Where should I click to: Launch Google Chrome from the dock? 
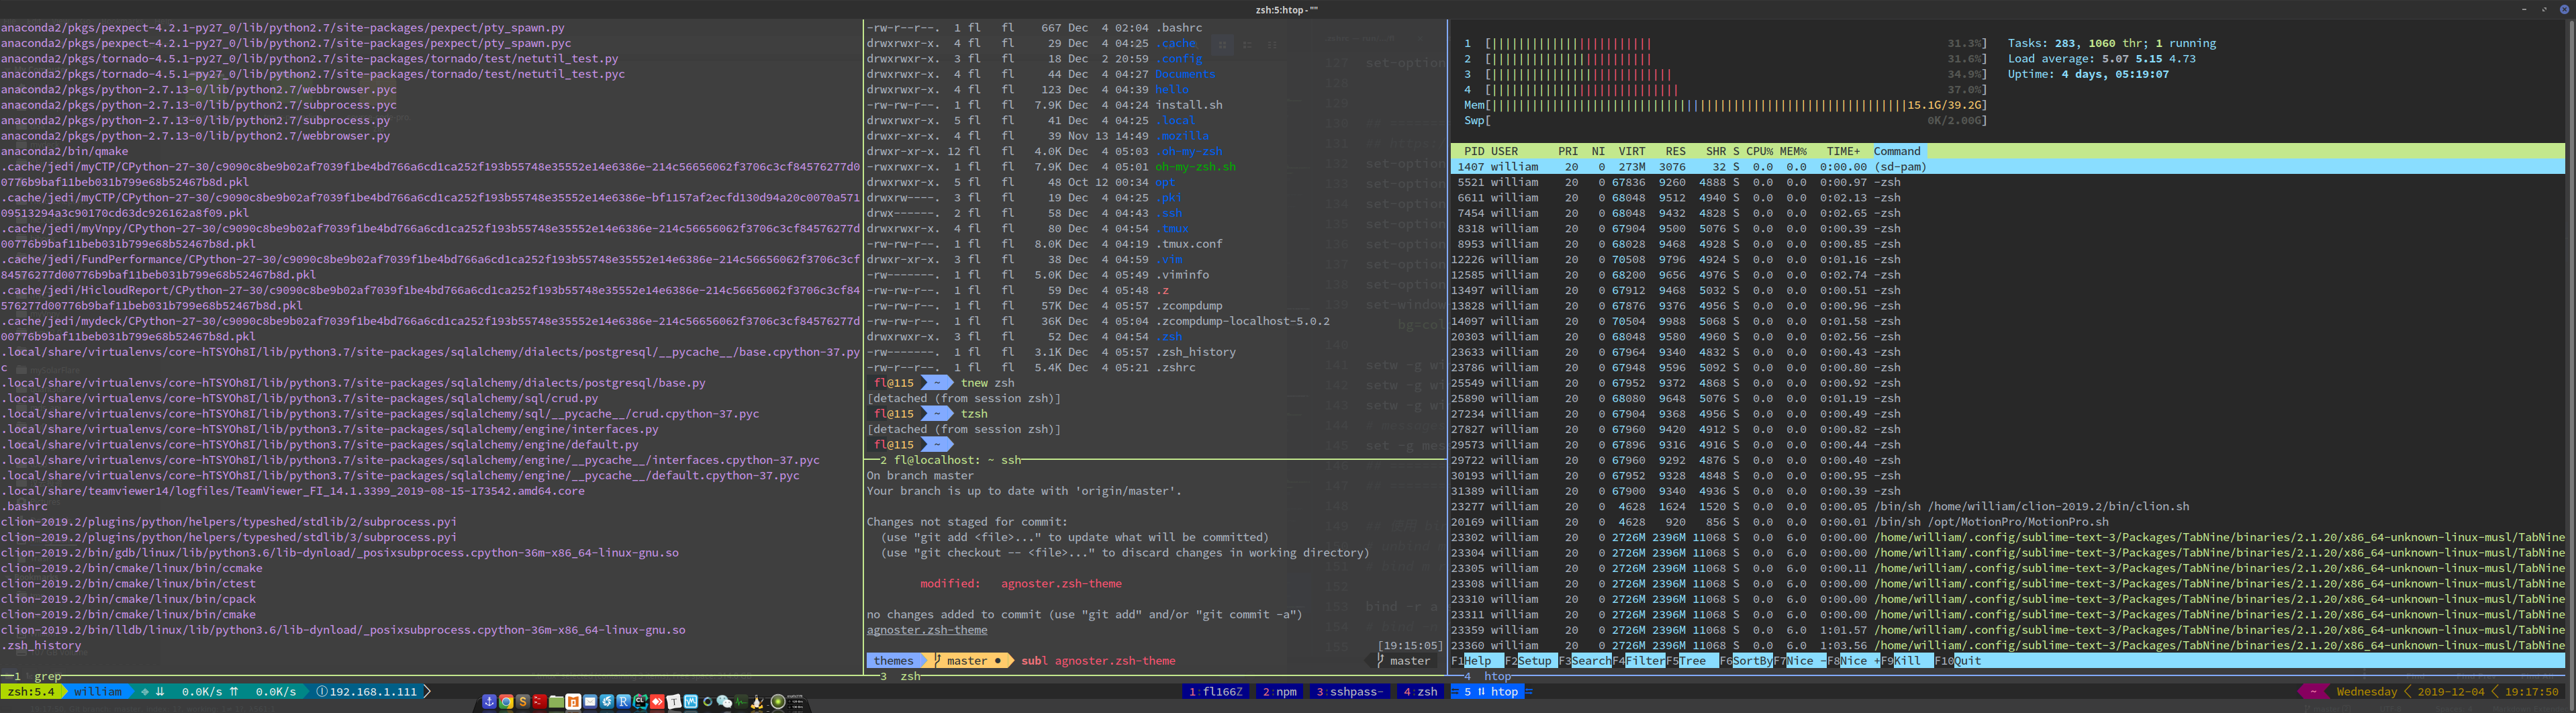506,702
